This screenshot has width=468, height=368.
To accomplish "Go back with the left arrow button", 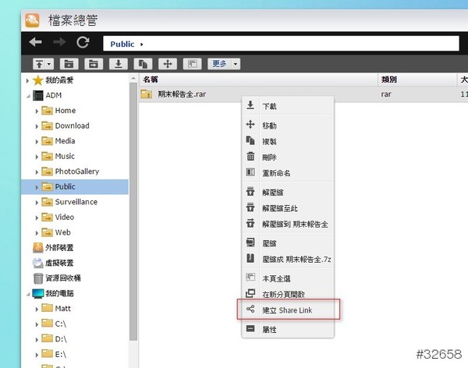I will coord(36,42).
